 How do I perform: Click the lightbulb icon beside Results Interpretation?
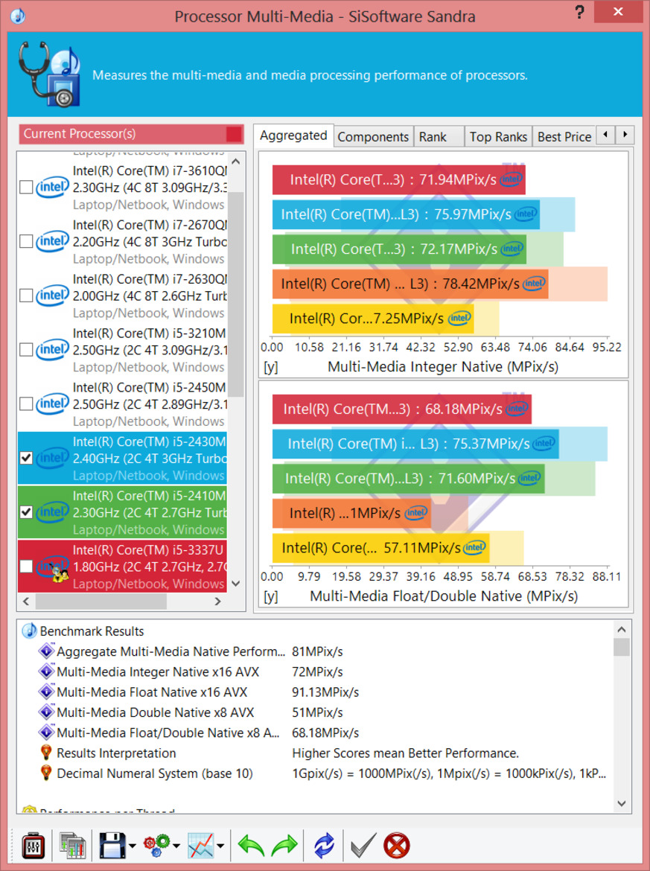(x=46, y=753)
